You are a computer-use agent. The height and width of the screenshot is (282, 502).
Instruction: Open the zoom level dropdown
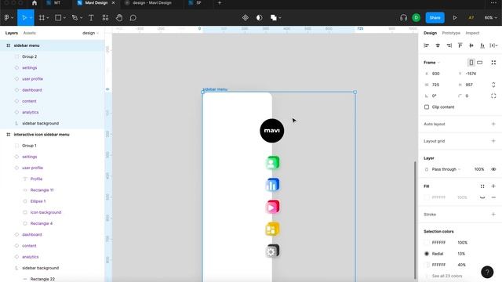(490, 18)
